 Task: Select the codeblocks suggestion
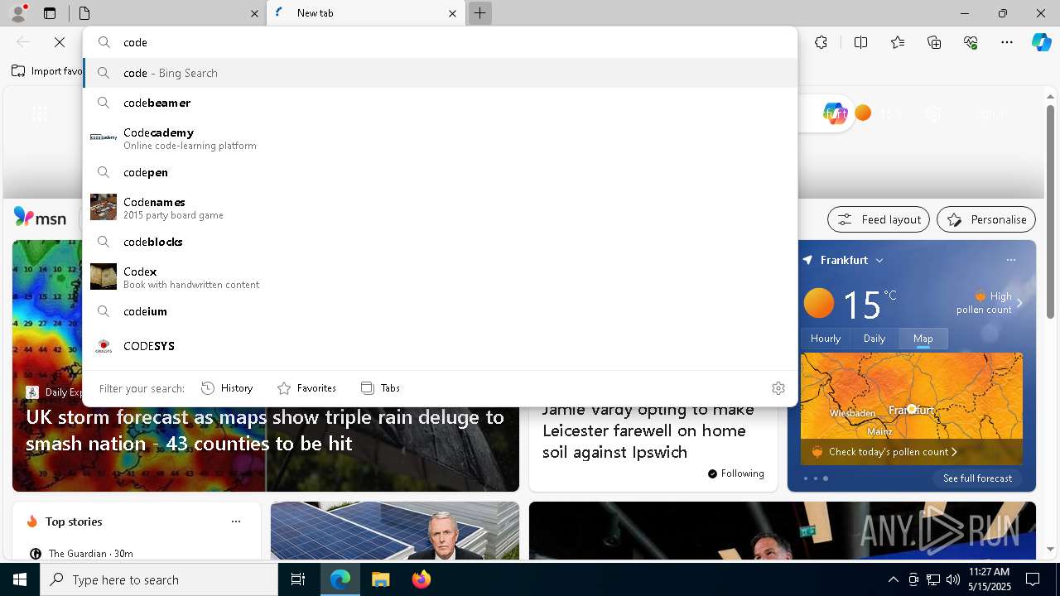440,242
